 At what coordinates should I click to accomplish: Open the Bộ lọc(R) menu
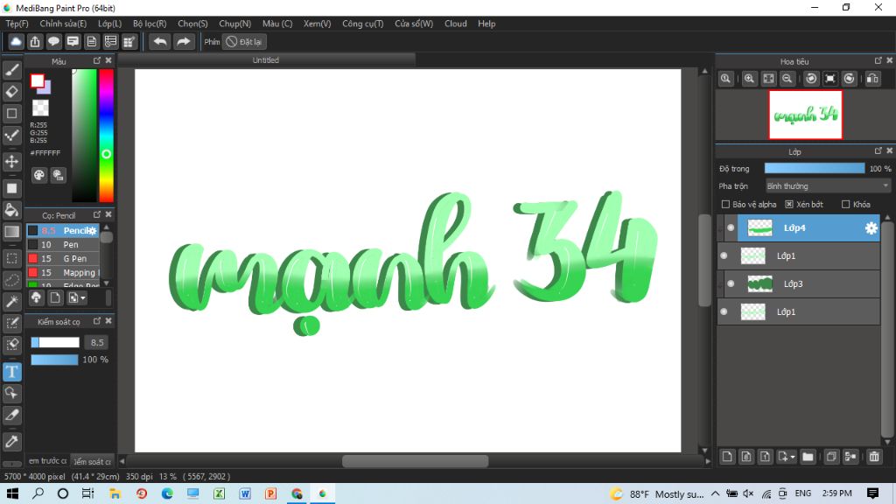pos(150,24)
